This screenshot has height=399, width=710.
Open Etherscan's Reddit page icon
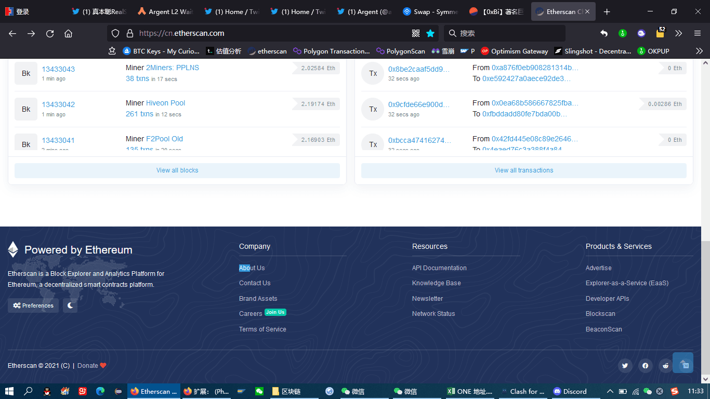point(666,366)
